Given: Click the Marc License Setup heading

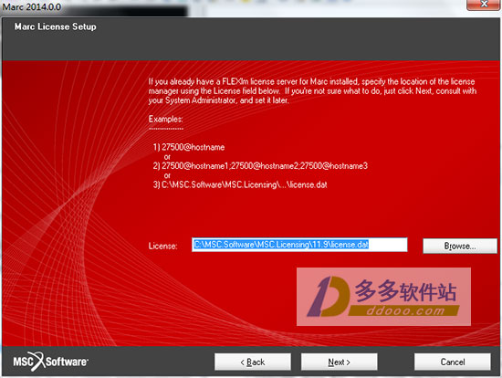Looking at the screenshot, I should tap(55, 26).
